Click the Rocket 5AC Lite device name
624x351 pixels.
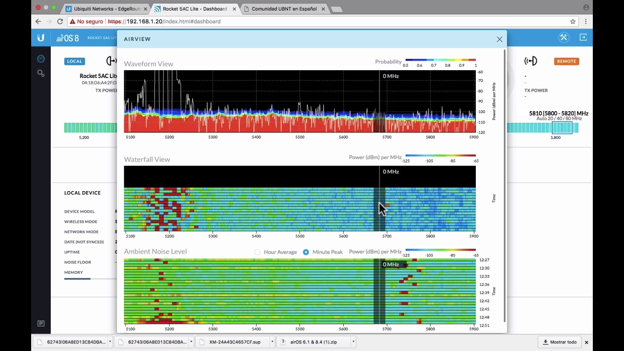tap(98, 76)
